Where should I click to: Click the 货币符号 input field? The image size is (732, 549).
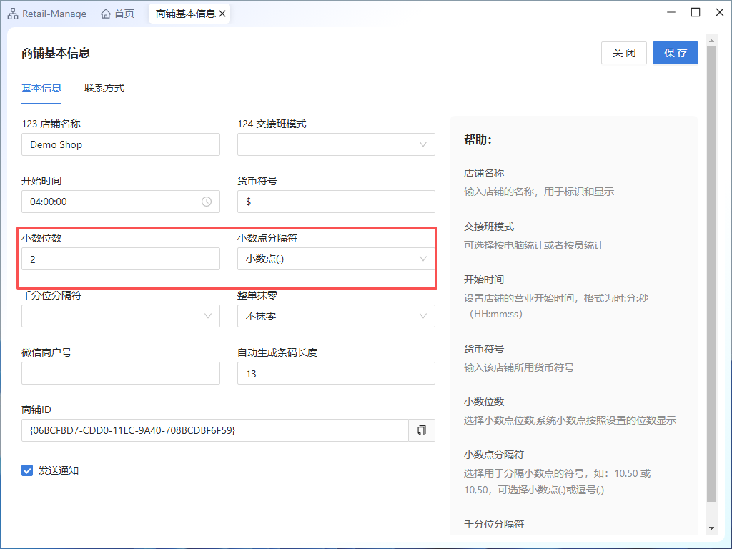click(336, 202)
